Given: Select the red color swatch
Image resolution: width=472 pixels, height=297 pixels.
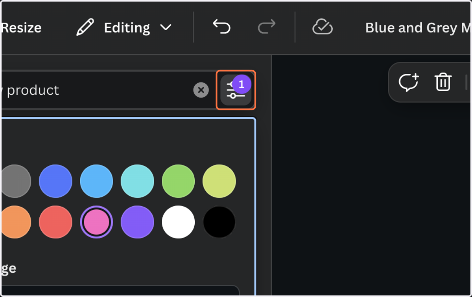Looking at the screenshot, I should pyautogui.click(x=55, y=222).
